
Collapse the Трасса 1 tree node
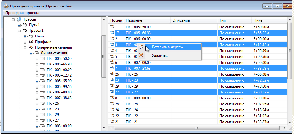19,31
